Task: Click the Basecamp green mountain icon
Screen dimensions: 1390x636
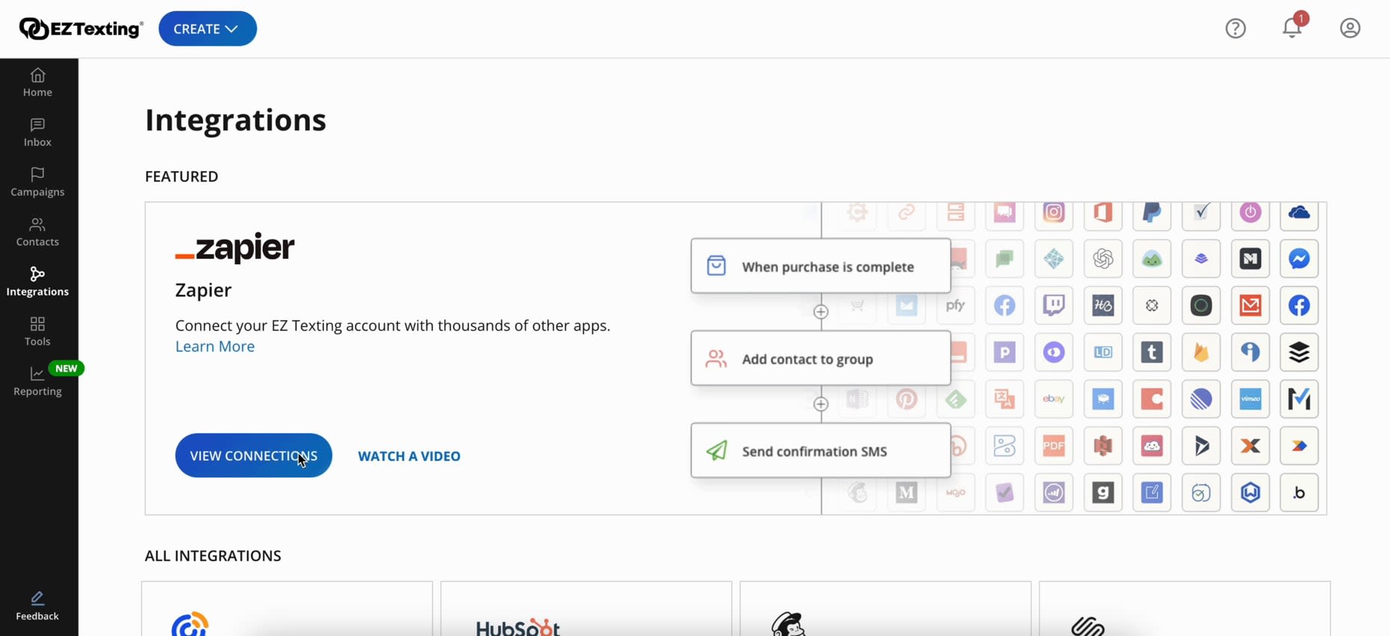Action: click(x=1152, y=259)
